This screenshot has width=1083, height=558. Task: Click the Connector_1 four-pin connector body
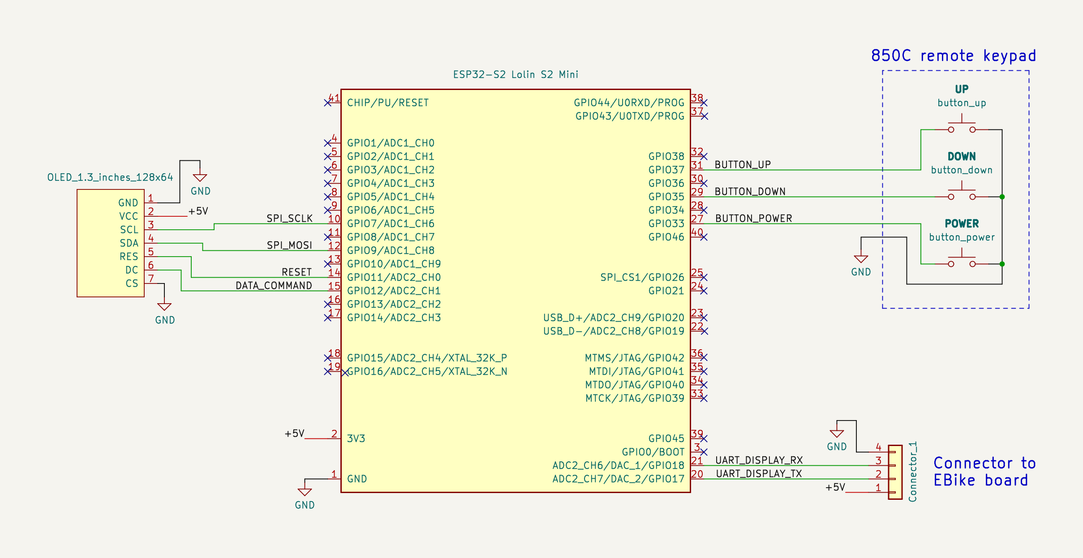click(895, 472)
